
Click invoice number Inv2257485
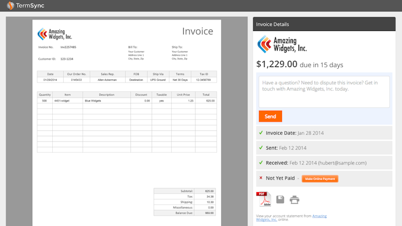click(68, 47)
